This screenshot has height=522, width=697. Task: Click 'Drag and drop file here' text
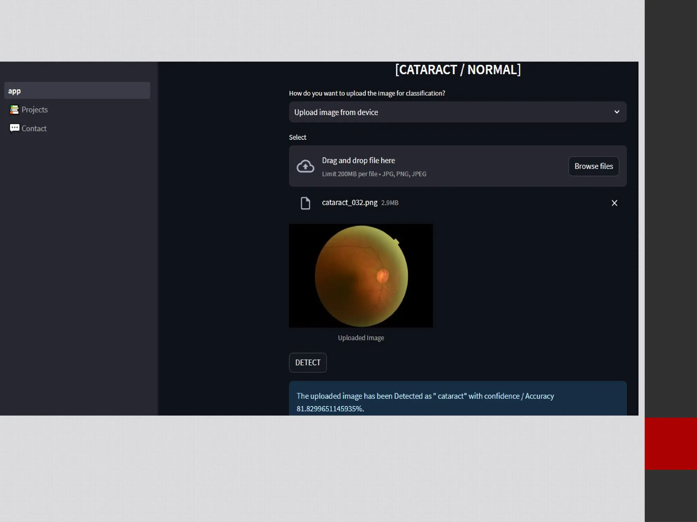coord(358,160)
